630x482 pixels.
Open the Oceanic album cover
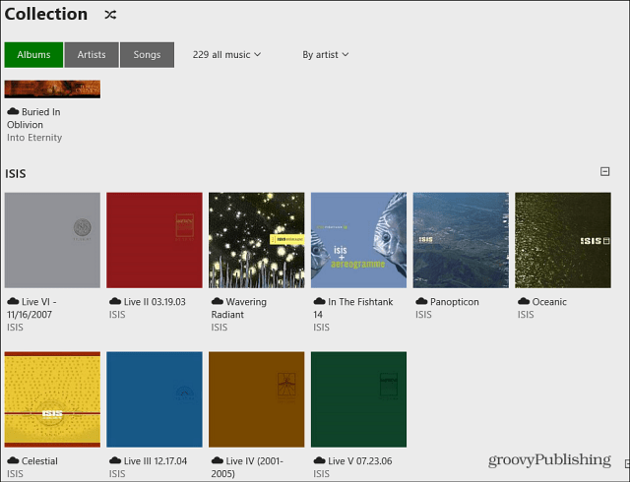point(563,240)
